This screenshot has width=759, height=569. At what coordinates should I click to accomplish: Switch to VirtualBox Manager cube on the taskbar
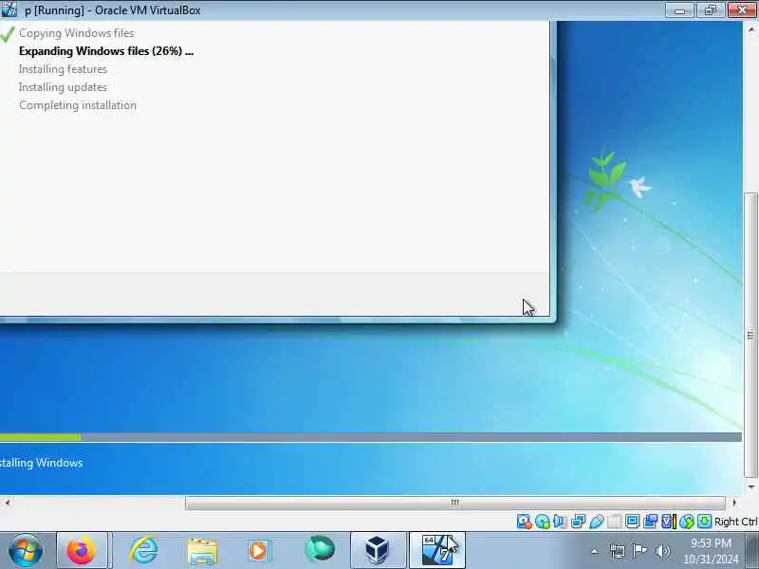378,550
